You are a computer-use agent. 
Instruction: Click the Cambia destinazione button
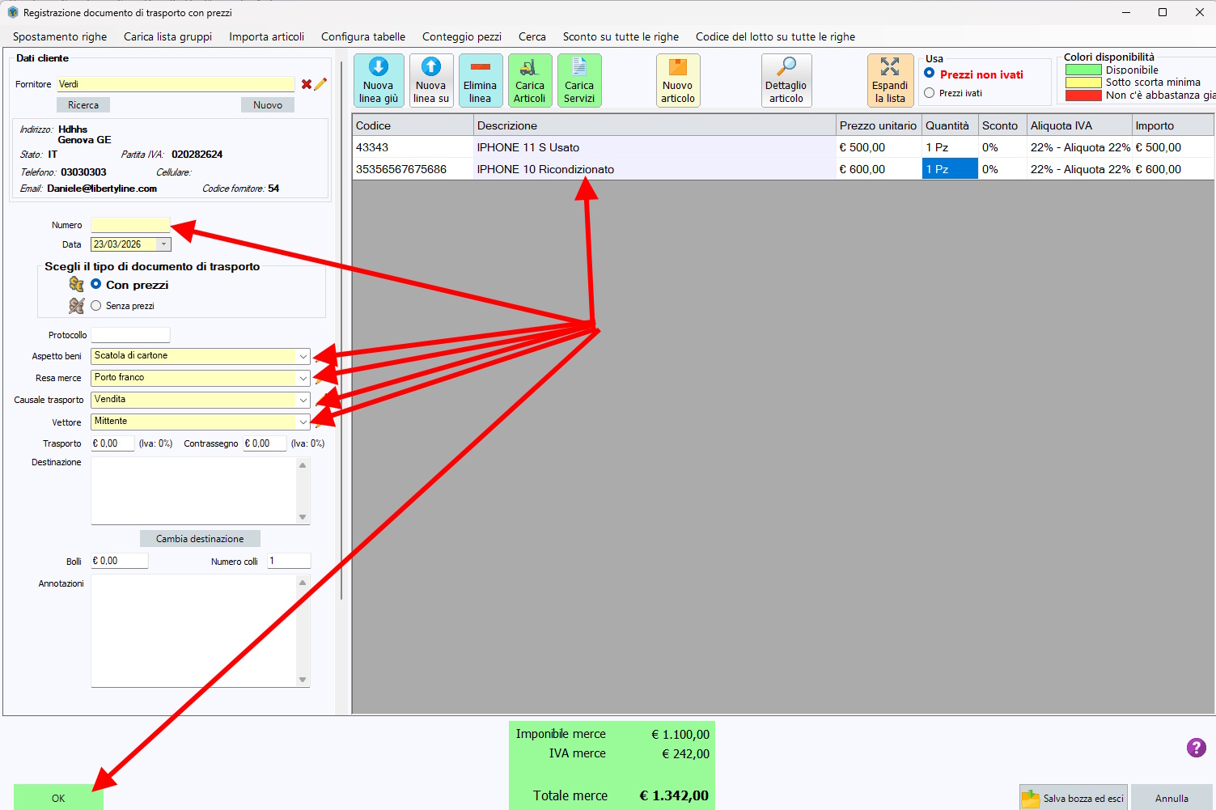click(x=200, y=539)
